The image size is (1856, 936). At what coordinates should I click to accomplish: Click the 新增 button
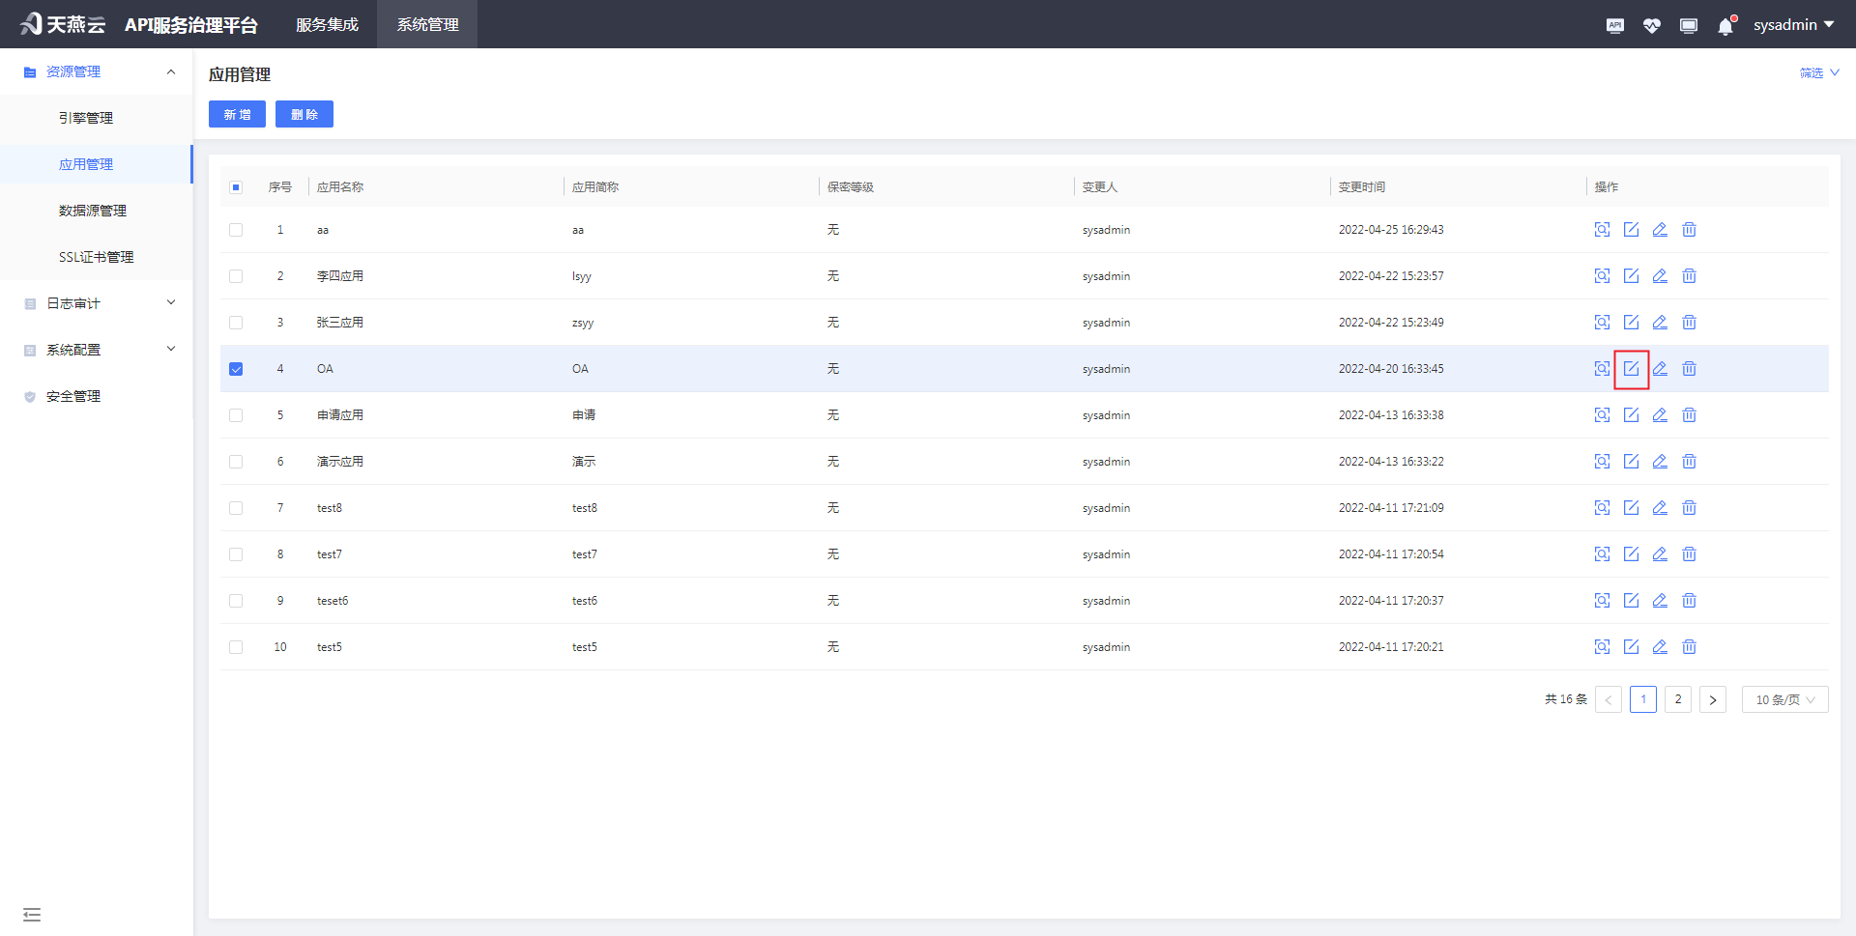tap(237, 114)
